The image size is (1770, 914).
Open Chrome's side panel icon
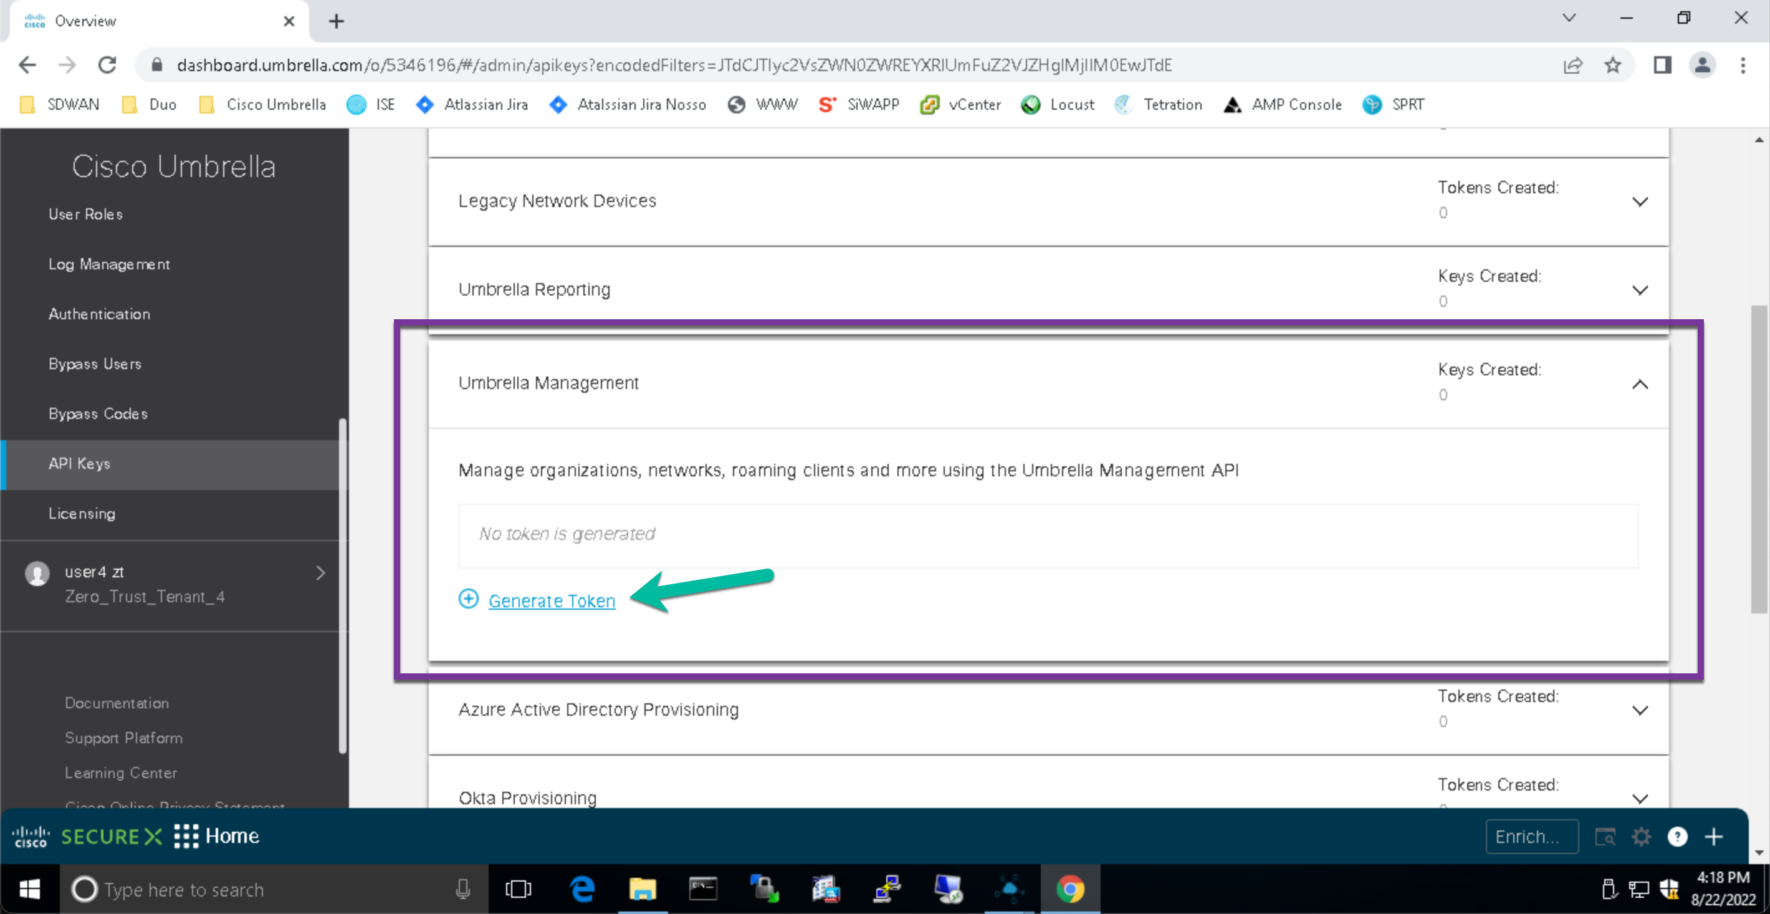coord(1663,65)
